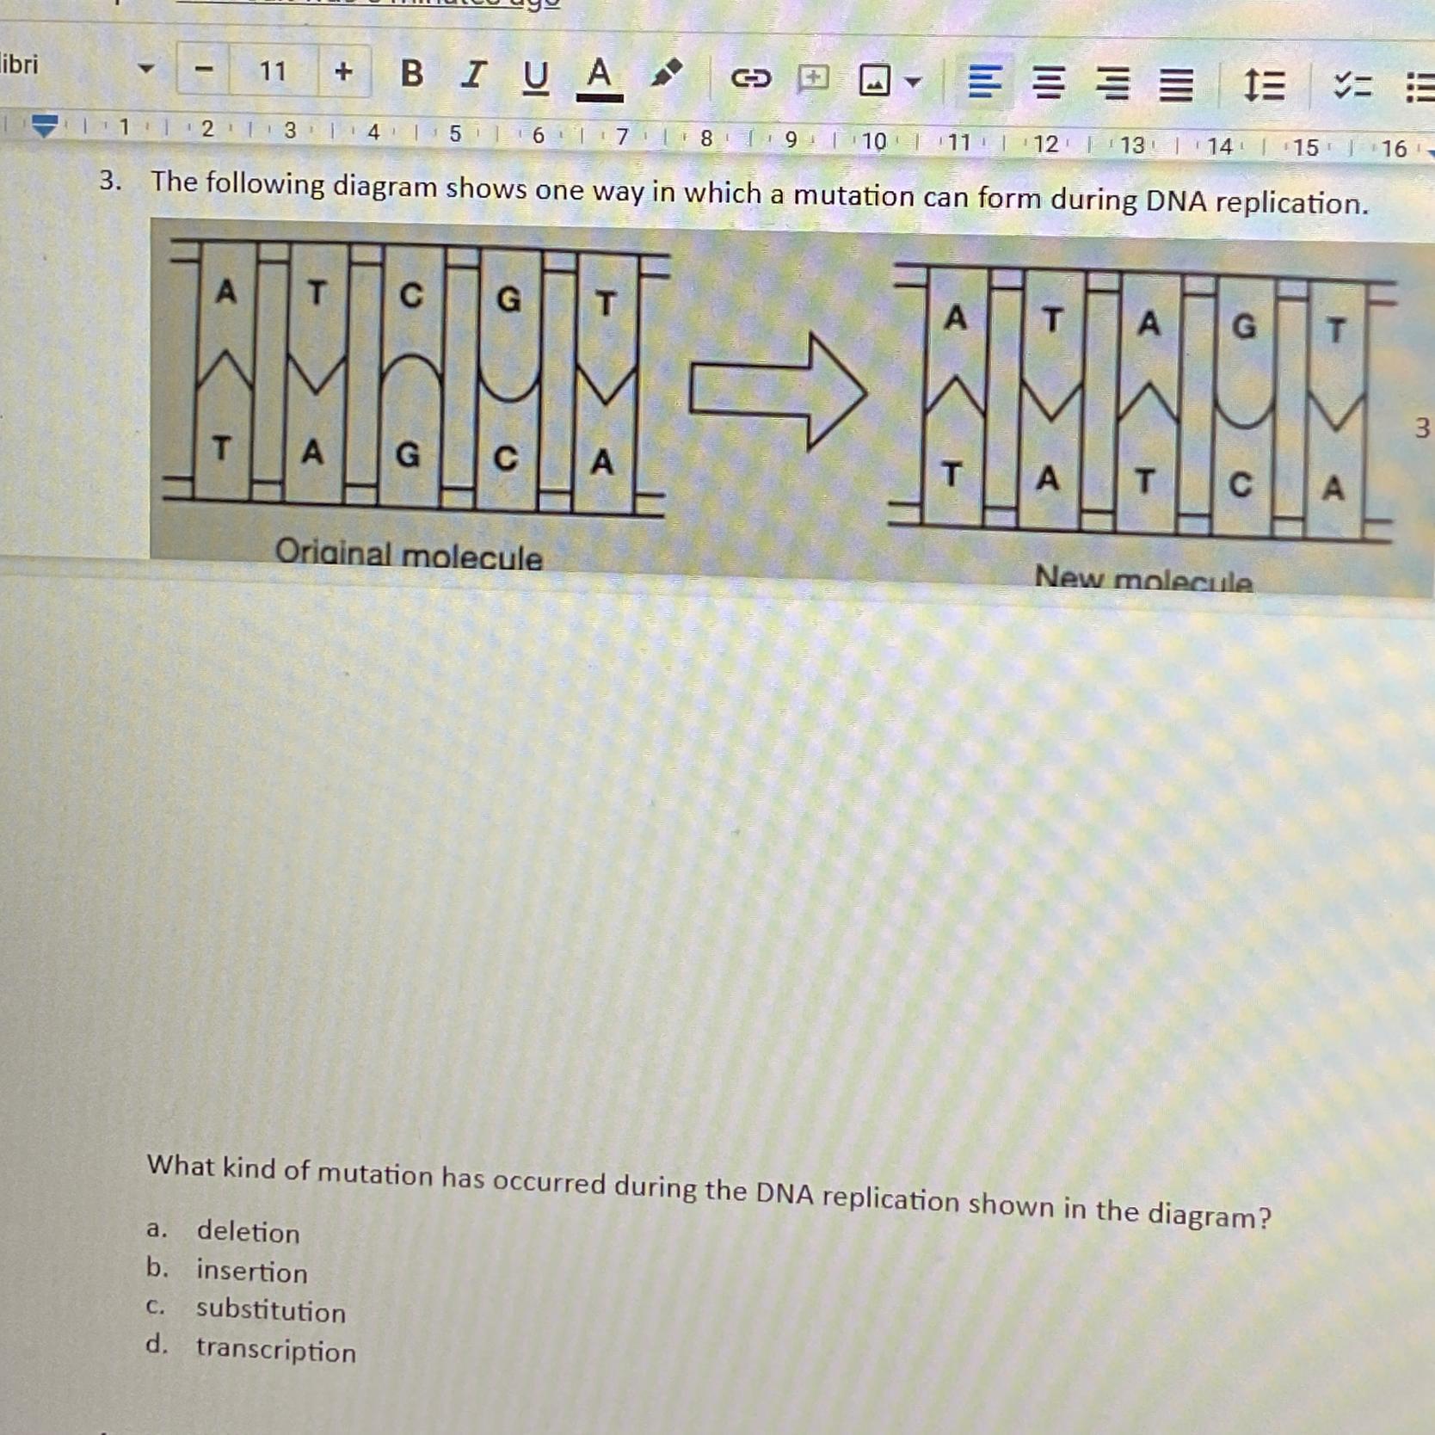
Task: Click answer option 'transcription'
Action: coord(275,1350)
